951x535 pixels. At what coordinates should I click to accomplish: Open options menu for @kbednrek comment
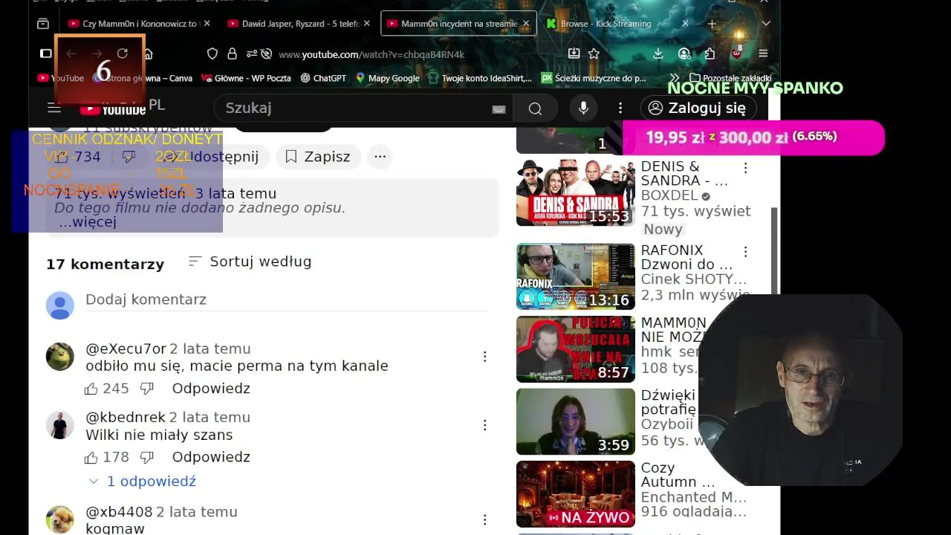point(484,425)
